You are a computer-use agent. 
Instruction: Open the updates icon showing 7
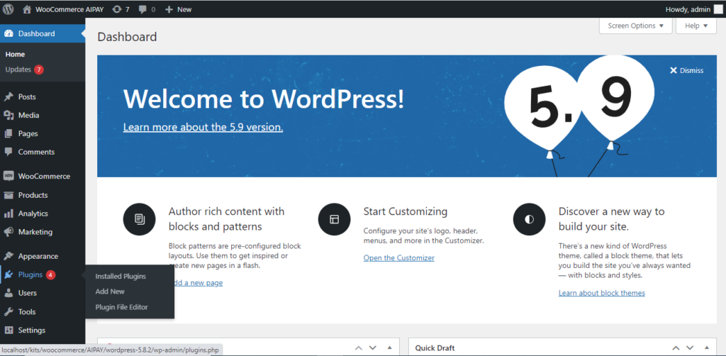click(x=117, y=9)
